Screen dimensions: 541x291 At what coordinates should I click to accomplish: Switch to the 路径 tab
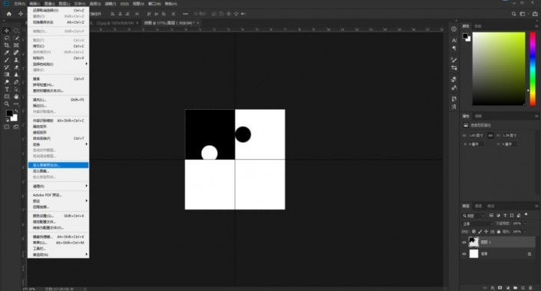490,206
